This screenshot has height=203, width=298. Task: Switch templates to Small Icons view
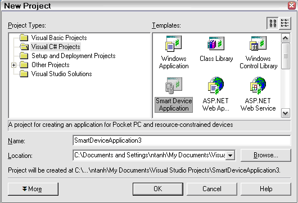click(x=285, y=23)
